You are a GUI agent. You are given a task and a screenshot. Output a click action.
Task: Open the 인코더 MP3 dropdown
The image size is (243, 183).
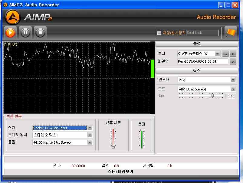(233, 80)
